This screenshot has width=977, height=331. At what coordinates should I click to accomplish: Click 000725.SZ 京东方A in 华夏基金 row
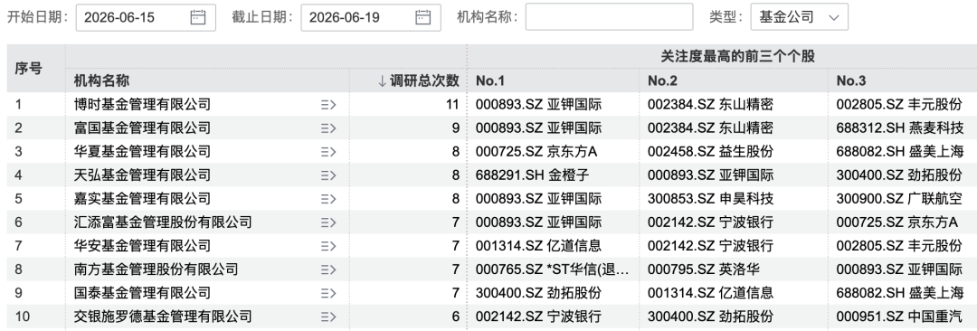click(x=536, y=151)
